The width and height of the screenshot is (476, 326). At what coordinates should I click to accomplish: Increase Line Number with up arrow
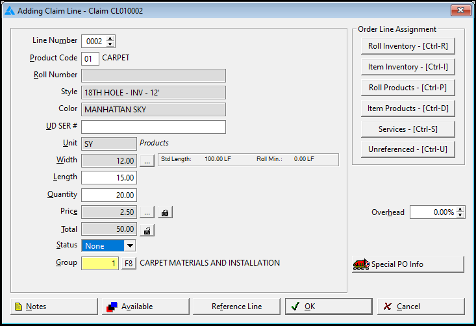[110, 38]
